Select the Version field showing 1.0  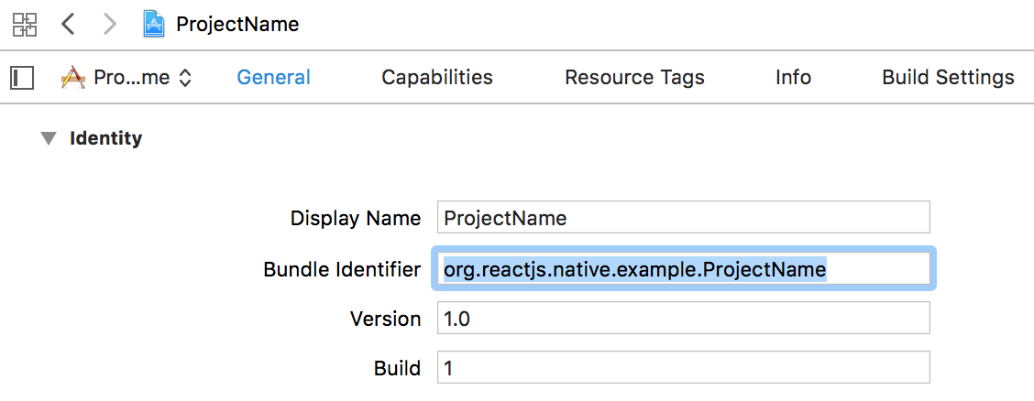[x=684, y=318]
